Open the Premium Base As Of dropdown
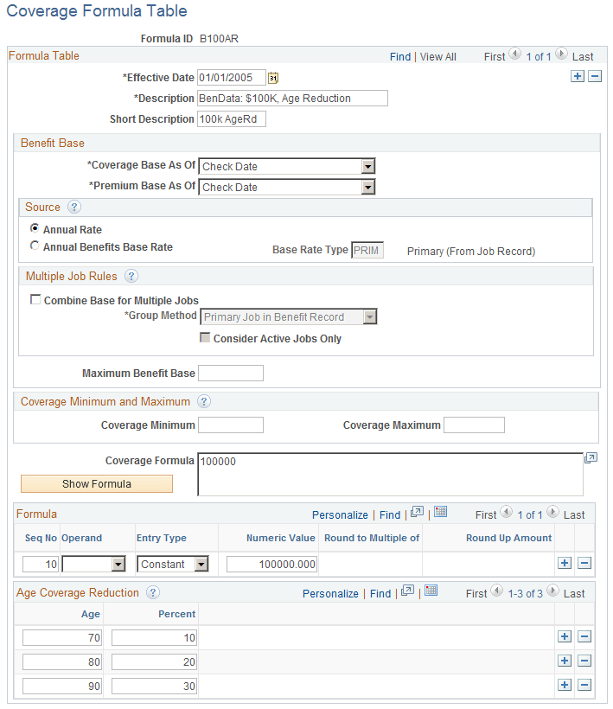Screen dimensions: 613x709 coord(367,187)
